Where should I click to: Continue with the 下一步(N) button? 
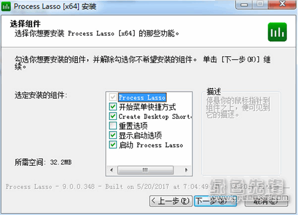point(216,201)
